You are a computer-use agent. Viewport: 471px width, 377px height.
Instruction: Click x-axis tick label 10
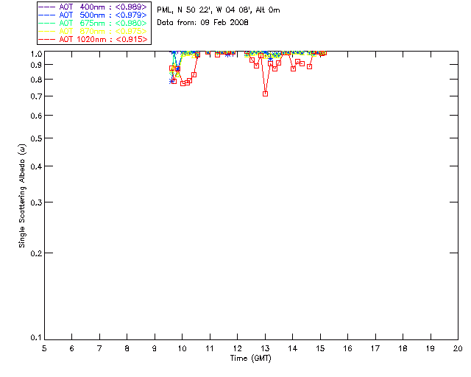pos(182,348)
